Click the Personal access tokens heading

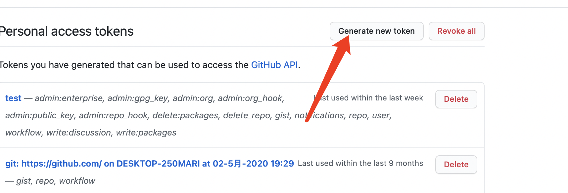click(67, 31)
